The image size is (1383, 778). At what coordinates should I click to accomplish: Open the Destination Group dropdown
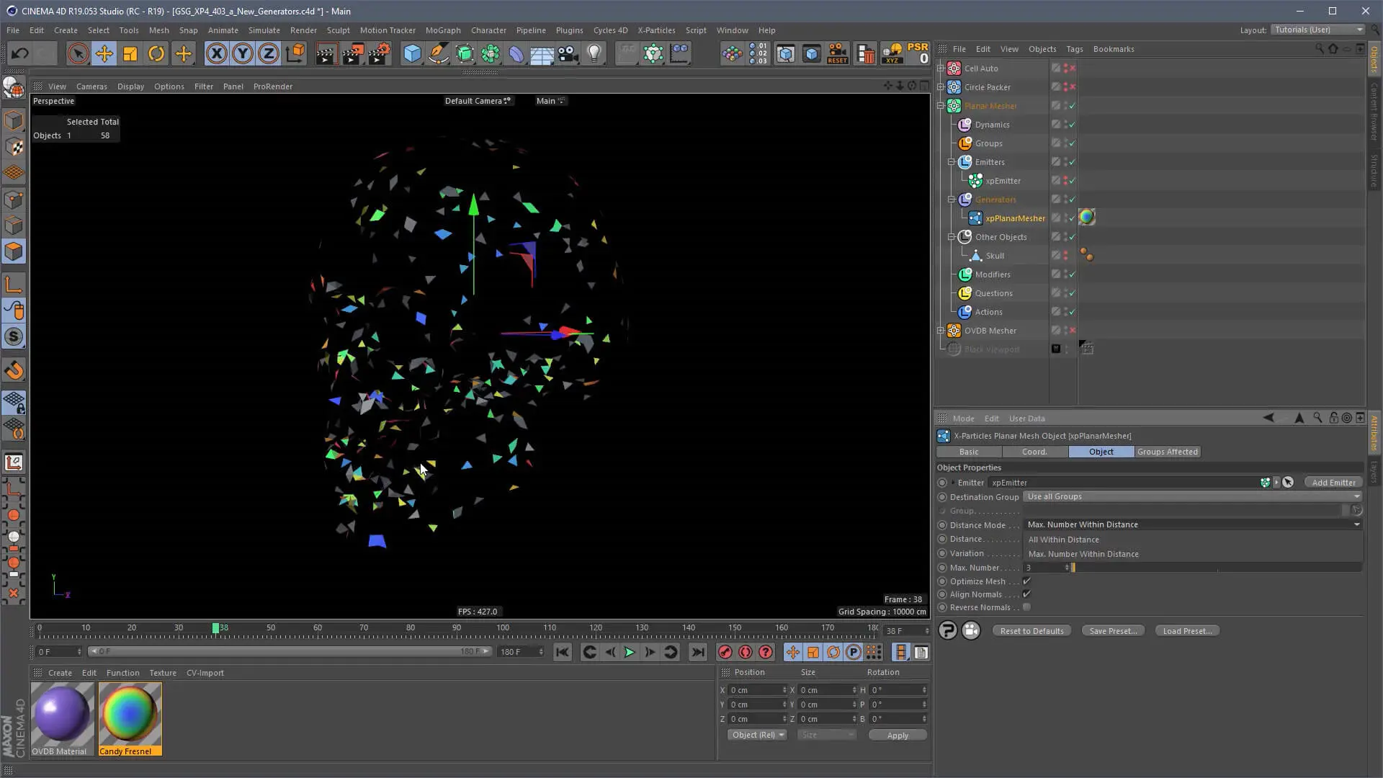point(1193,496)
